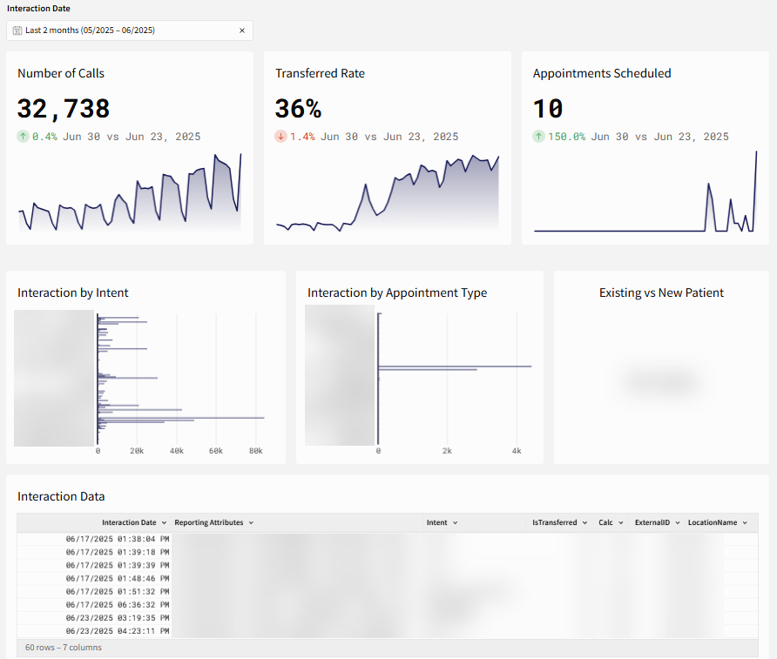
Task: Clear the Interaction Date filter with X
Action: point(242,30)
